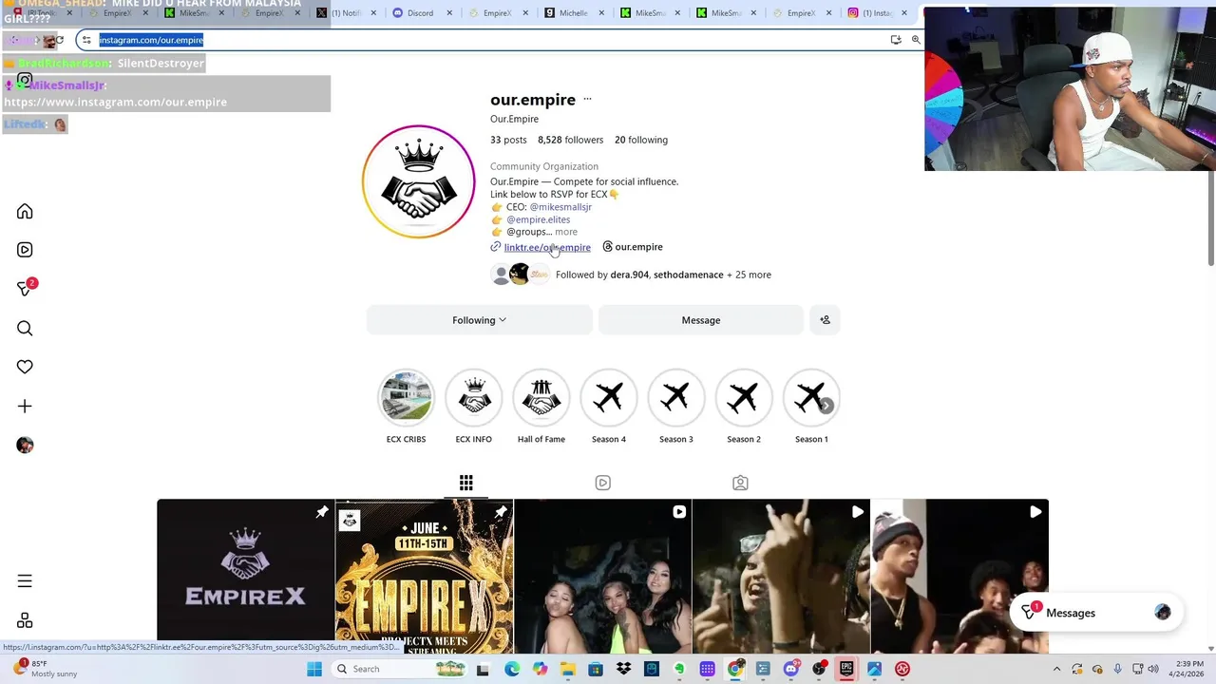The image size is (1216, 684).
Task: Open the linktr.ee/our.empire link
Action: 547,247
